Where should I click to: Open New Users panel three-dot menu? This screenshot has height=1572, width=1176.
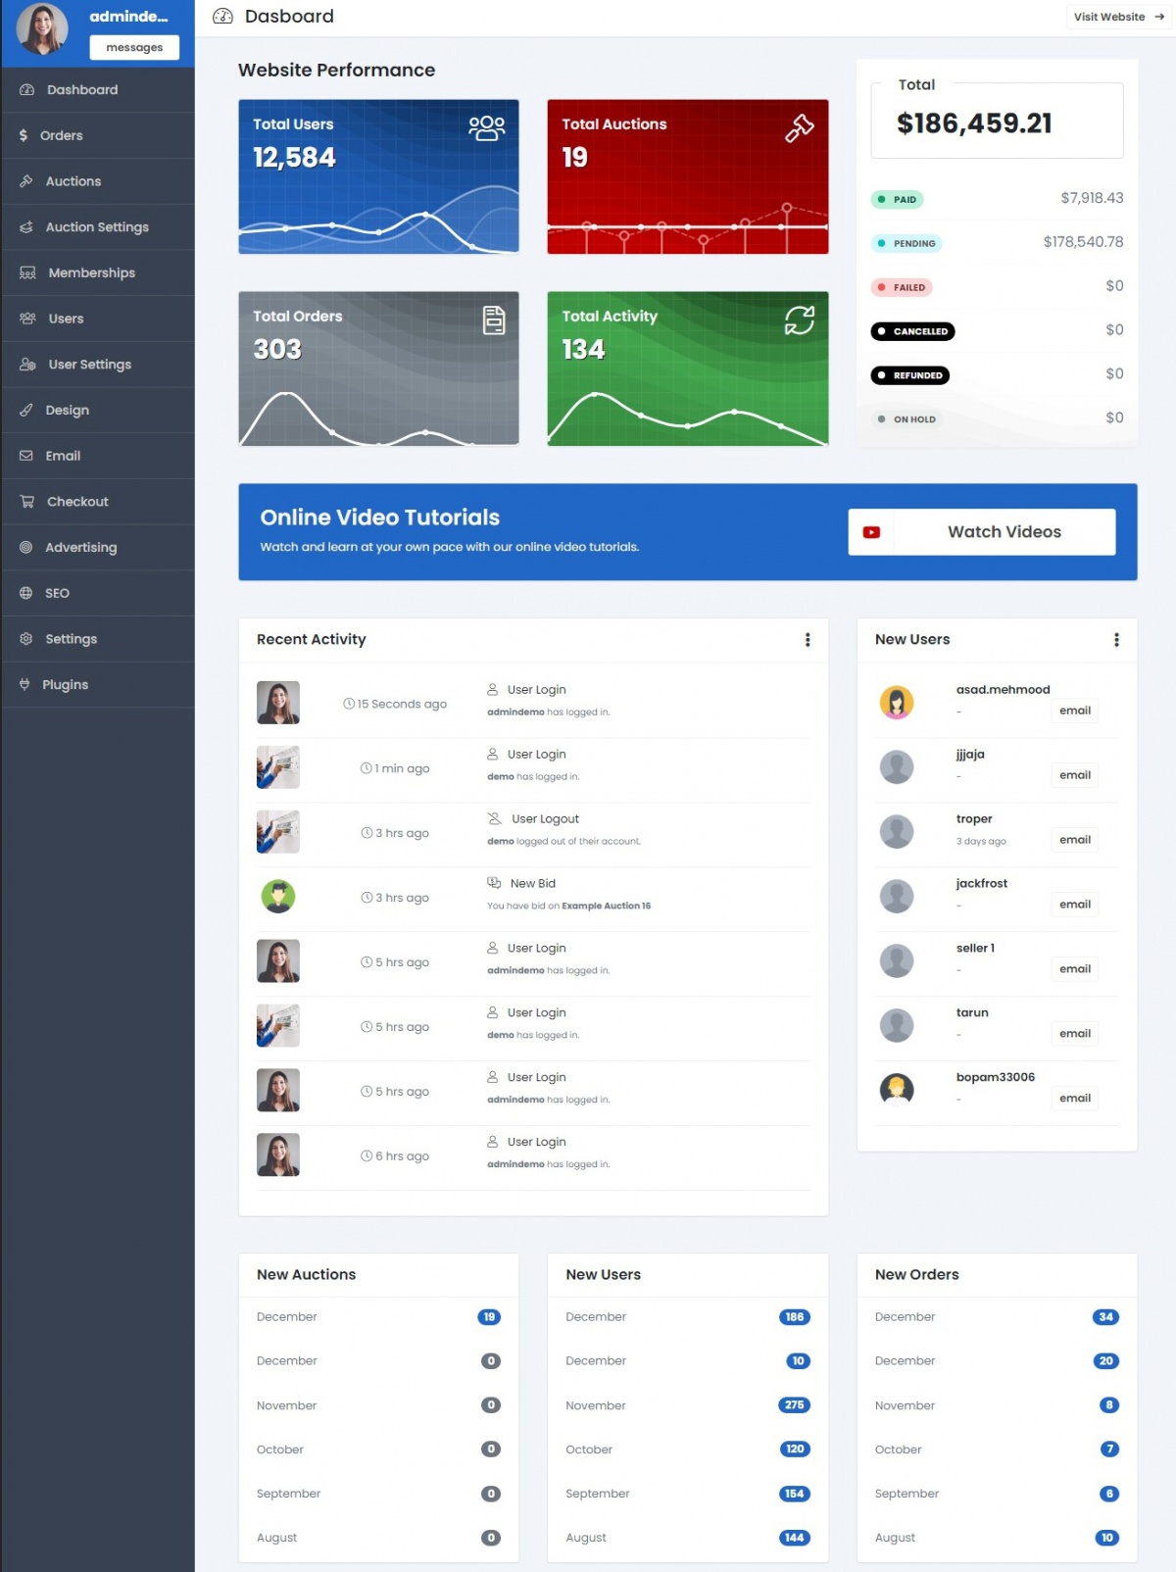coord(1116,640)
